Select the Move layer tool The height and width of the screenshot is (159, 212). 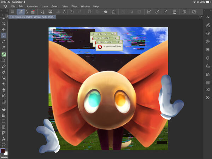pyautogui.click(x=4, y=29)
